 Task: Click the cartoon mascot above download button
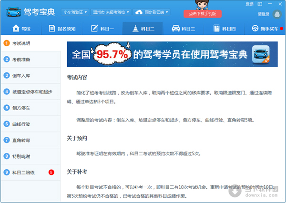coord(202,5)
